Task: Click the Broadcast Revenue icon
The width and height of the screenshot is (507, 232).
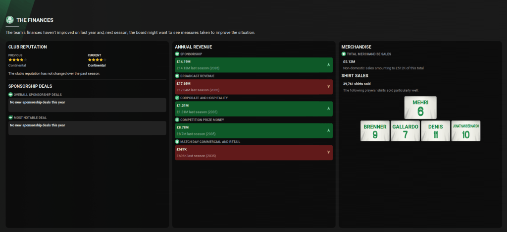Action: point(177,75)
